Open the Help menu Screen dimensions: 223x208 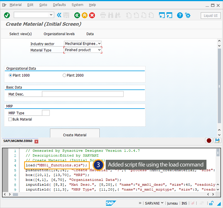click(x=92, y=5)
